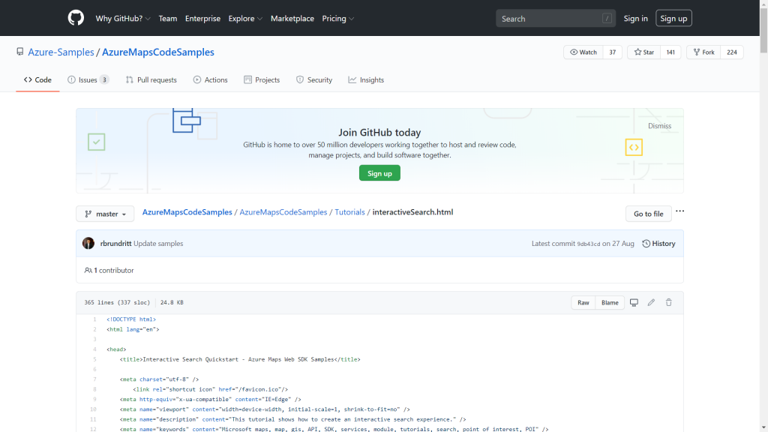
Task: Open the master branch selector
Action: (105, 214)
